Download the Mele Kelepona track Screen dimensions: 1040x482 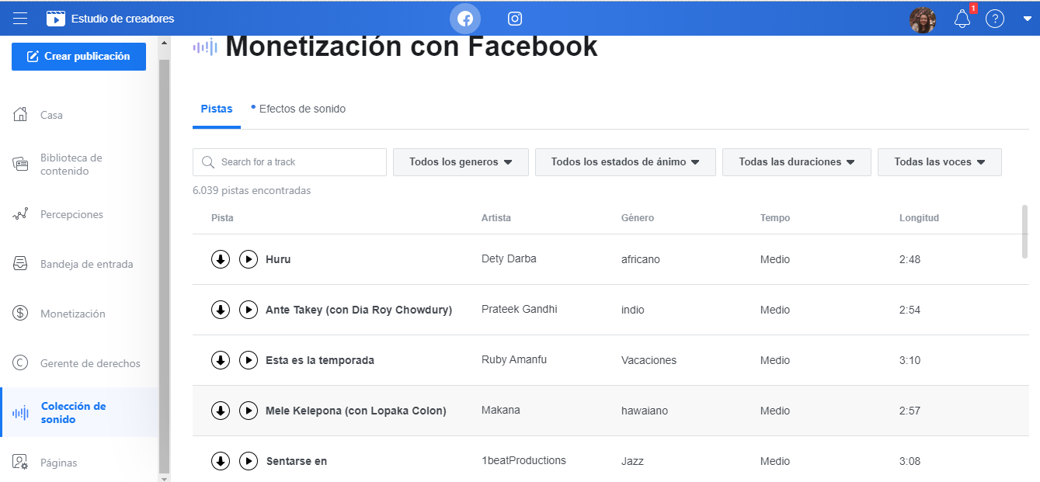(221, 411)
